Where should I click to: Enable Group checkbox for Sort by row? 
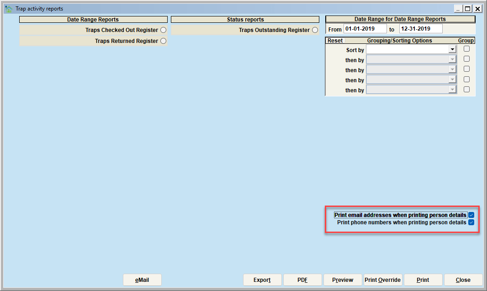[x=466, y=49]
